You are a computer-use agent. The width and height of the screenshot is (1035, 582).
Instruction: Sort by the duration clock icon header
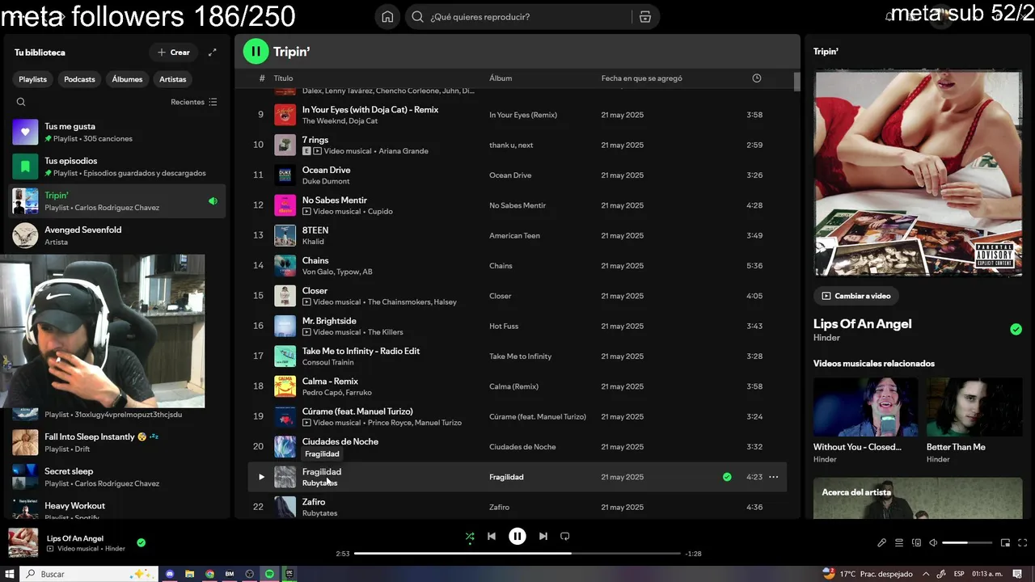click(757, 78)
